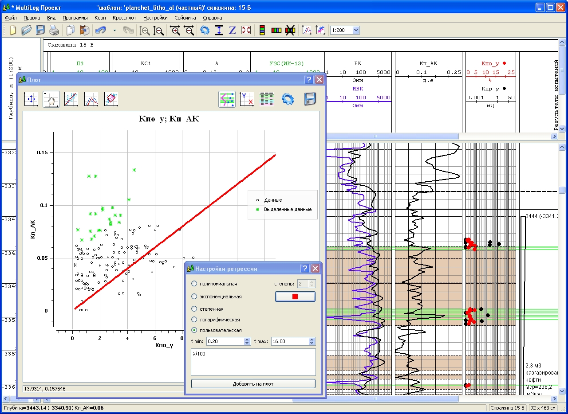Select the полиномиальная regression option
The height and width of the screenshot is (414, 568).
194,284
